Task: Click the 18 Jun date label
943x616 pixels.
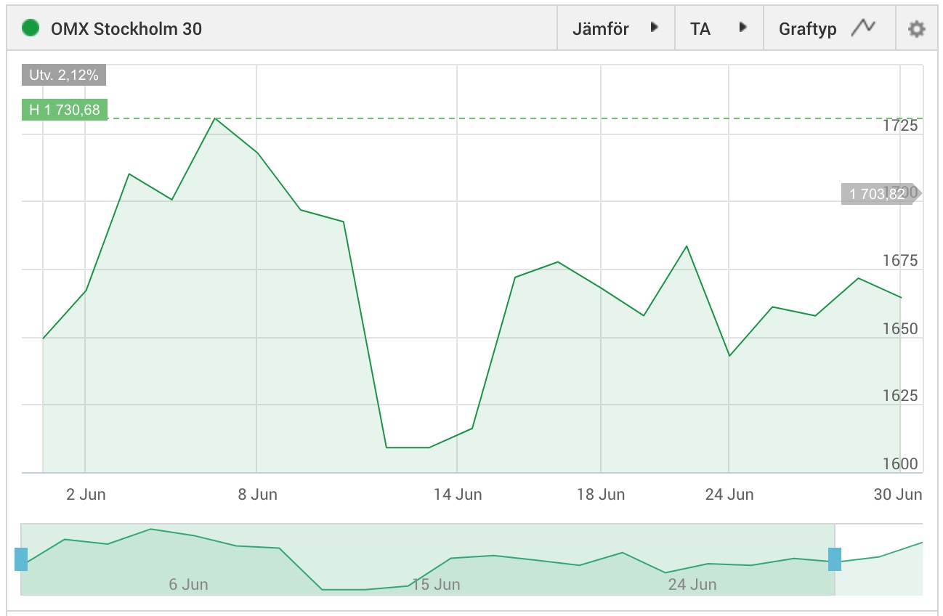Action: point(601,495)
